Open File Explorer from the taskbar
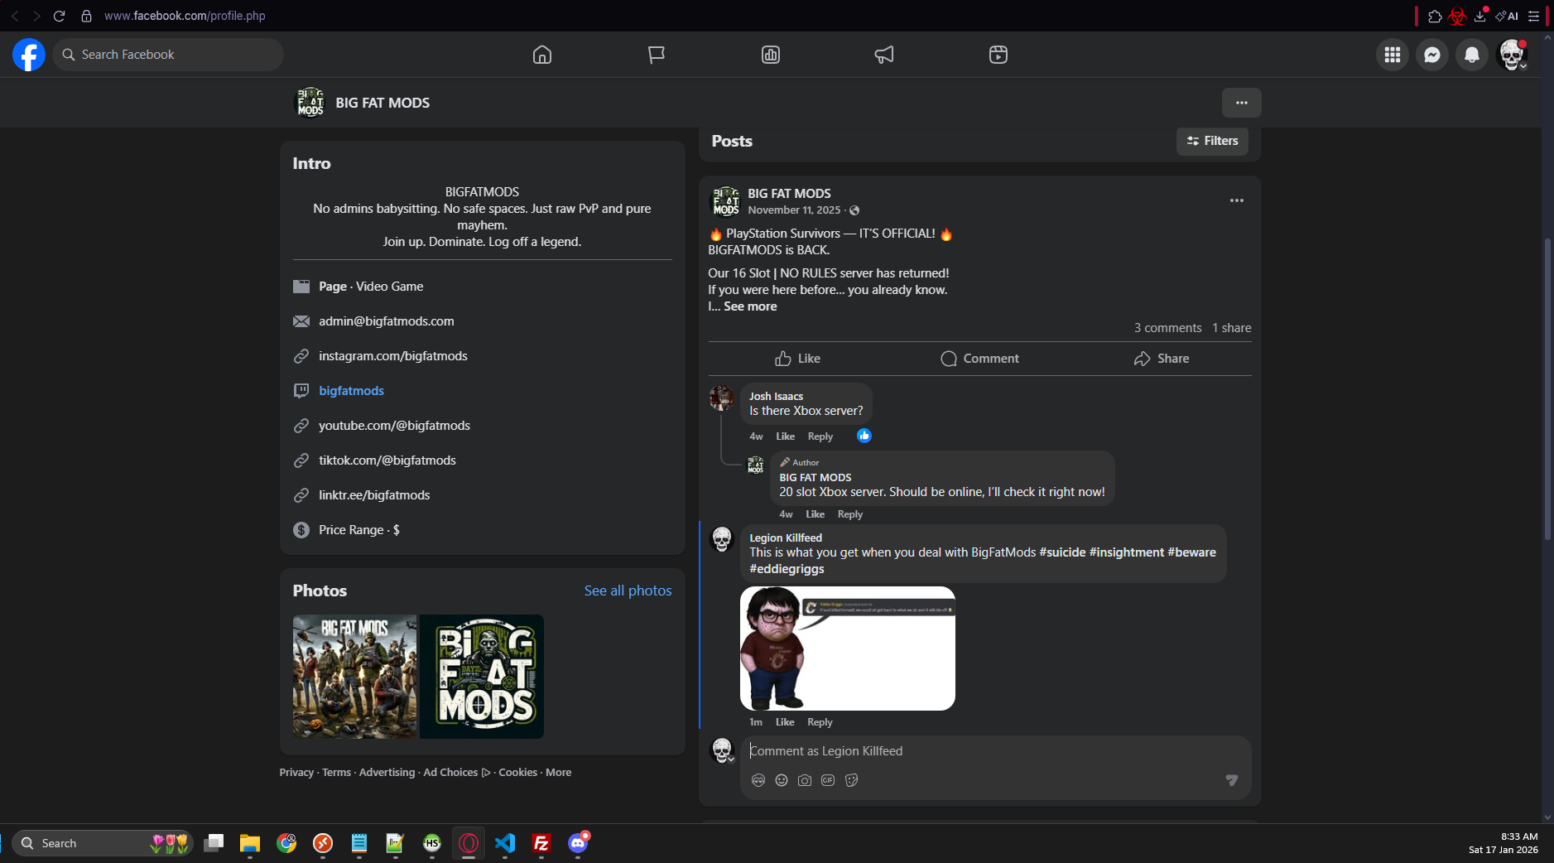 point(250,843)
